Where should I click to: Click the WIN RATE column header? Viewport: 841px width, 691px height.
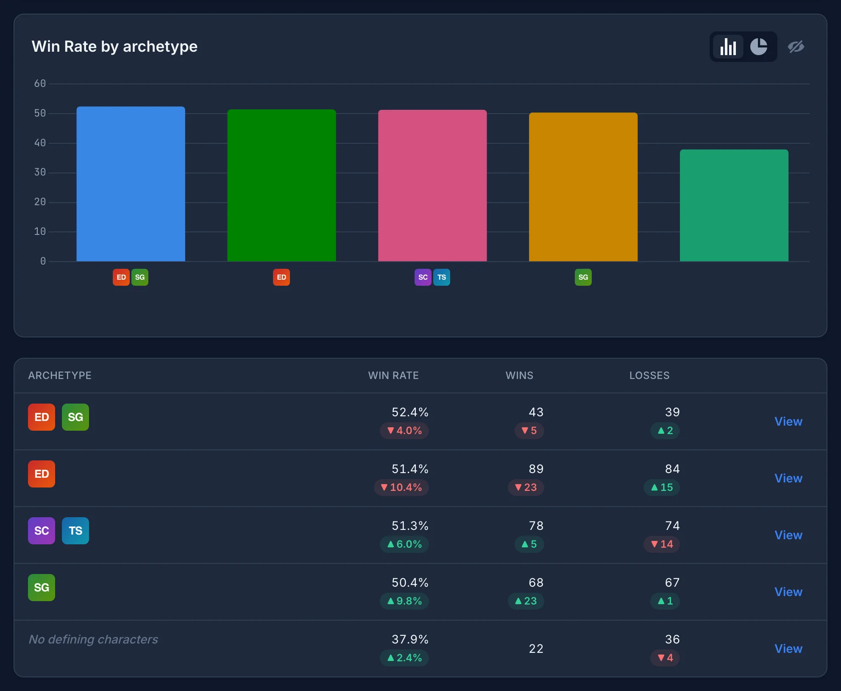tap(393, 375)
